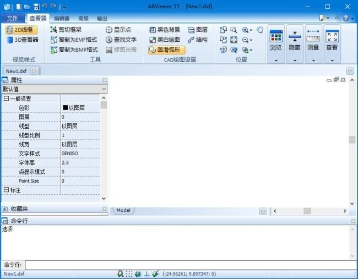Open the 结构 structure panel
This screenshot has height=279, width=358.
[198, 40]
